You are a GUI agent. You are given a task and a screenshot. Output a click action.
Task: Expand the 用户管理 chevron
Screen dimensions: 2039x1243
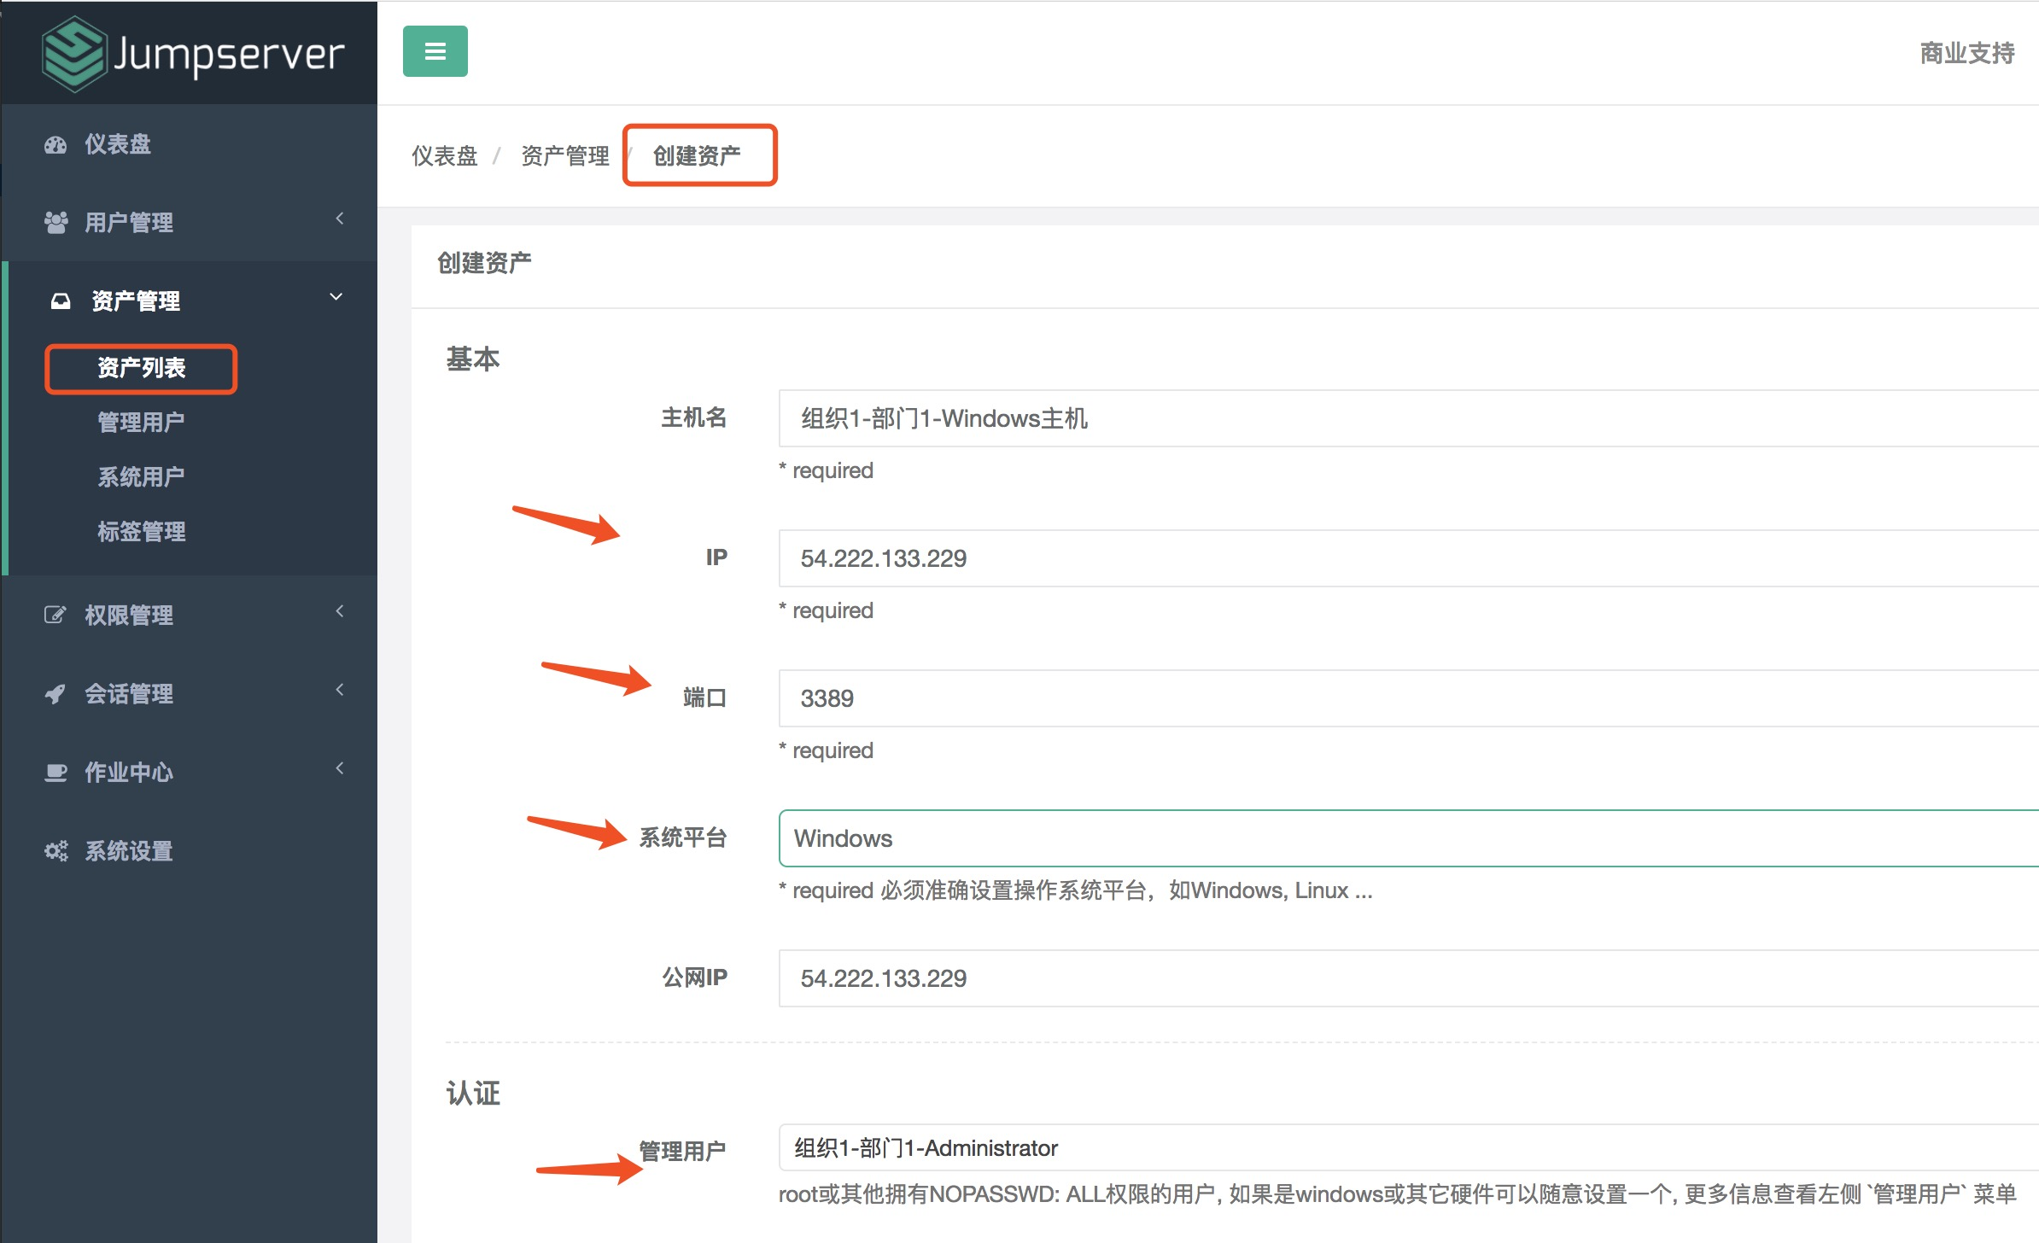tap(340, 219)
